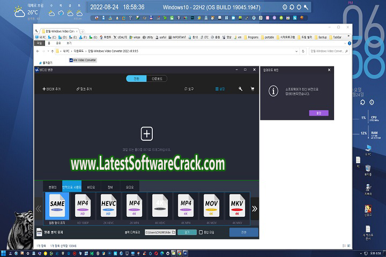Click the wrench icon in converter toolbar

240,89
